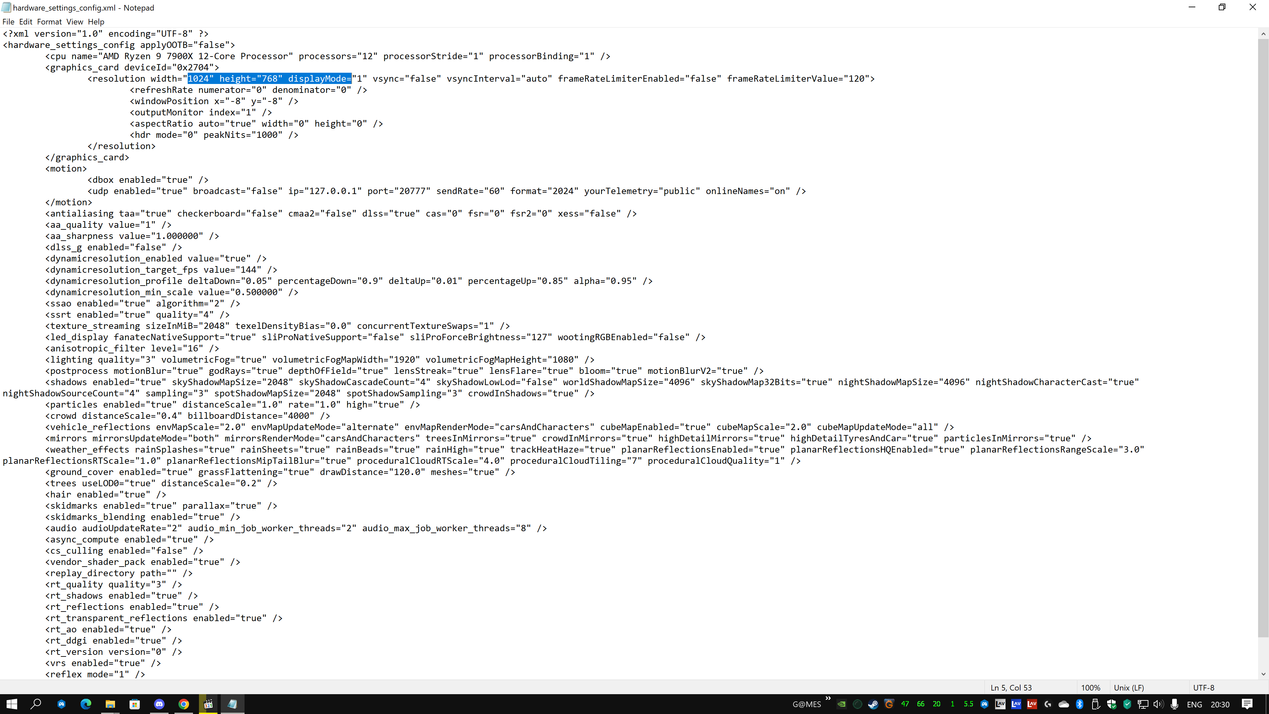Open the Format menu
1269x714 pixels.
click(x=49, y=22)
